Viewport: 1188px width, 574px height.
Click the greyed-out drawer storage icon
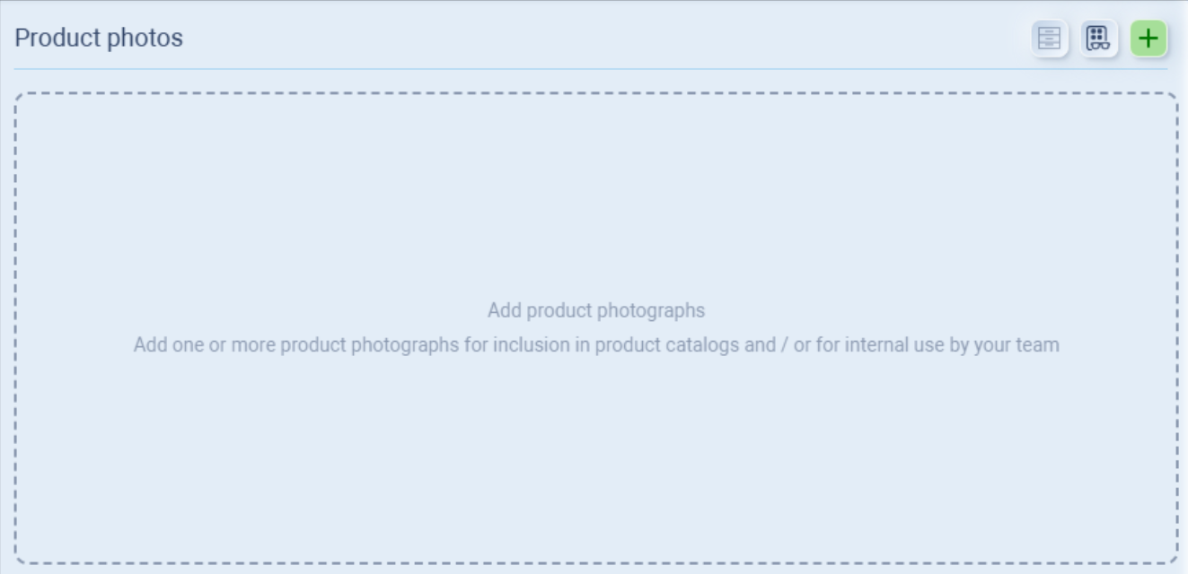[x=1050, y=39]
